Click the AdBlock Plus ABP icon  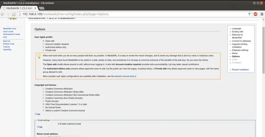click(x=255, y=14)
